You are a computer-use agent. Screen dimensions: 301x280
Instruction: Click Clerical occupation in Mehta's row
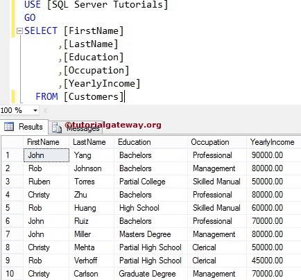[x=217, y=247]
